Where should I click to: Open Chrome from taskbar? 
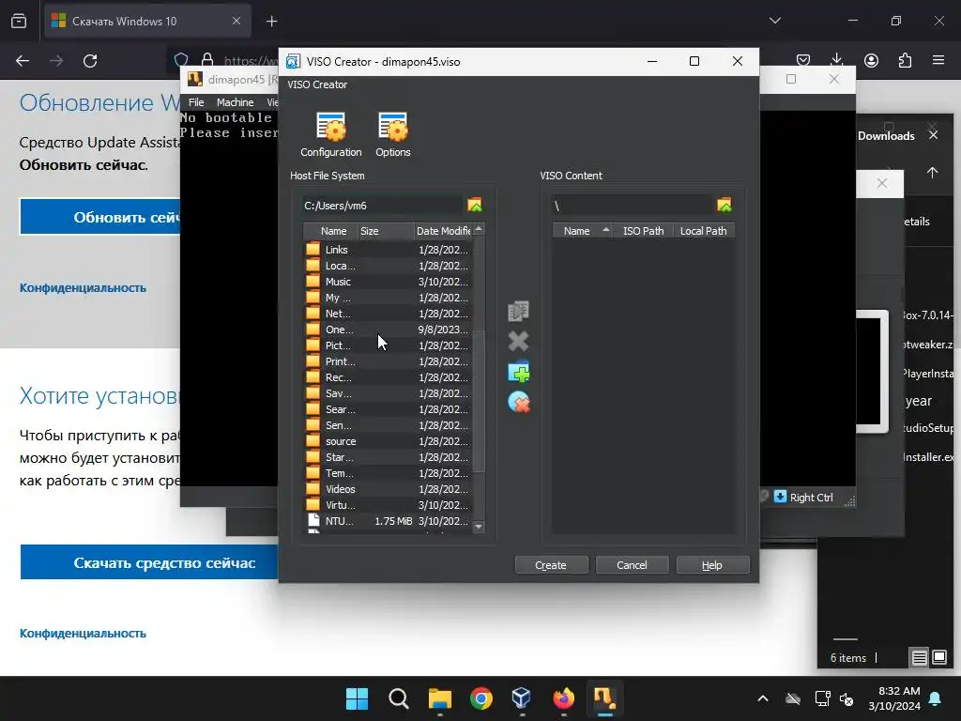coord(481,698)
